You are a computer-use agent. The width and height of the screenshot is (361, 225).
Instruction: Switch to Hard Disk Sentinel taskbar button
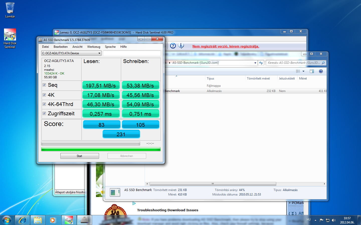click(69, 220)
